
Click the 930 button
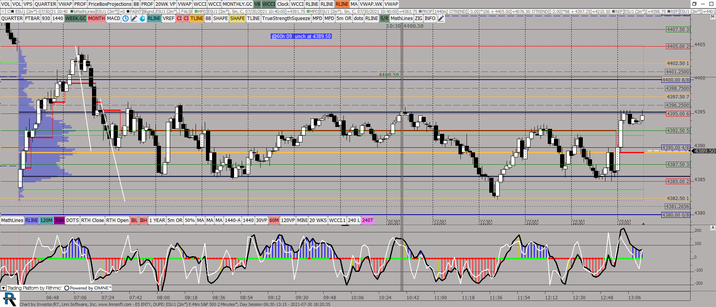pos(46,18)
